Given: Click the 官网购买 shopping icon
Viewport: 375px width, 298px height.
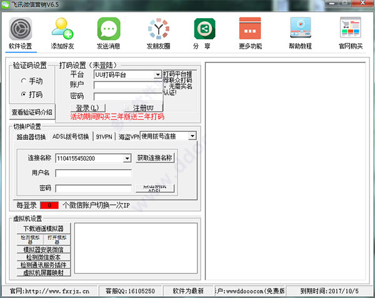Looking at the screenshot, I should [x=351, y=27].
